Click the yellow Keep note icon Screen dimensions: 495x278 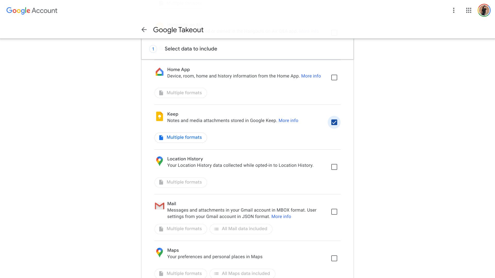(x=160, y=117)
